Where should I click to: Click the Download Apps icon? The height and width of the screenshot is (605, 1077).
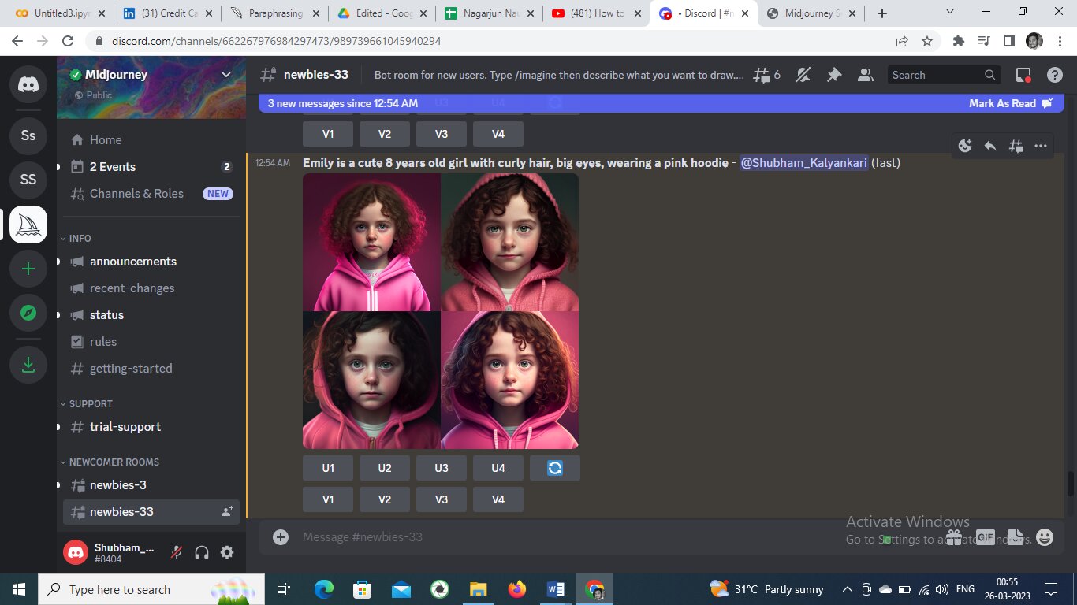pyautogui.click(x=28, y=365)
